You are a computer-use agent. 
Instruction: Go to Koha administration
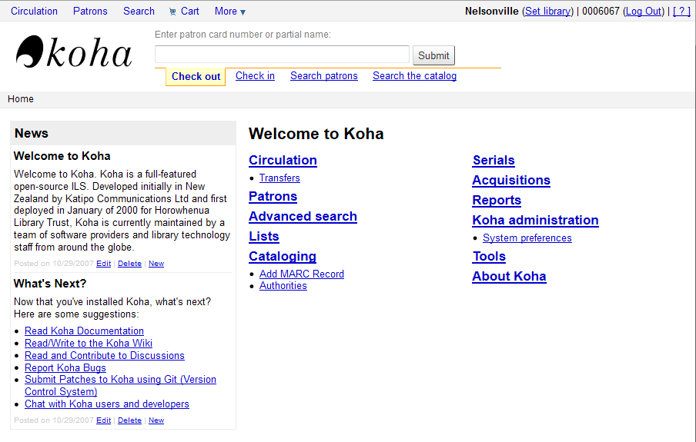pyautogui.click(x=535, y=220)
